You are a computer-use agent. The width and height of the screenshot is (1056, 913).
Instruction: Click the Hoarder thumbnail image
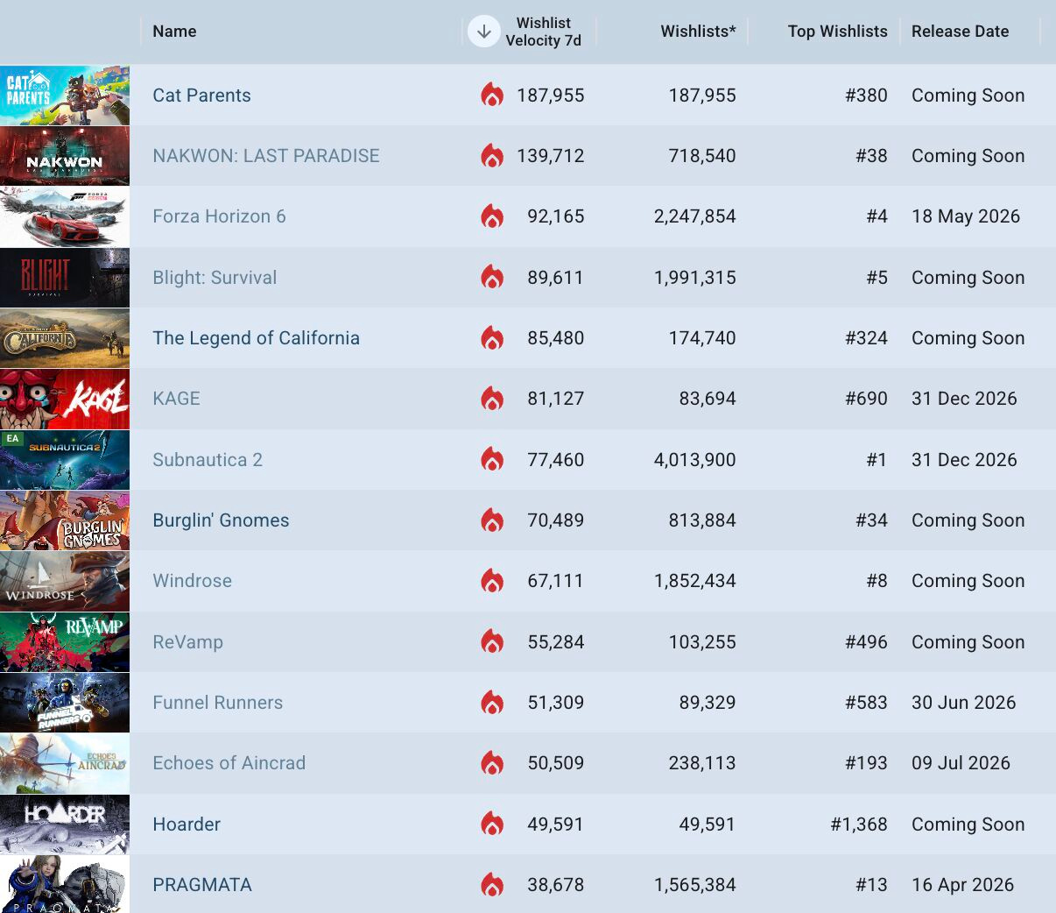point(65,825)
